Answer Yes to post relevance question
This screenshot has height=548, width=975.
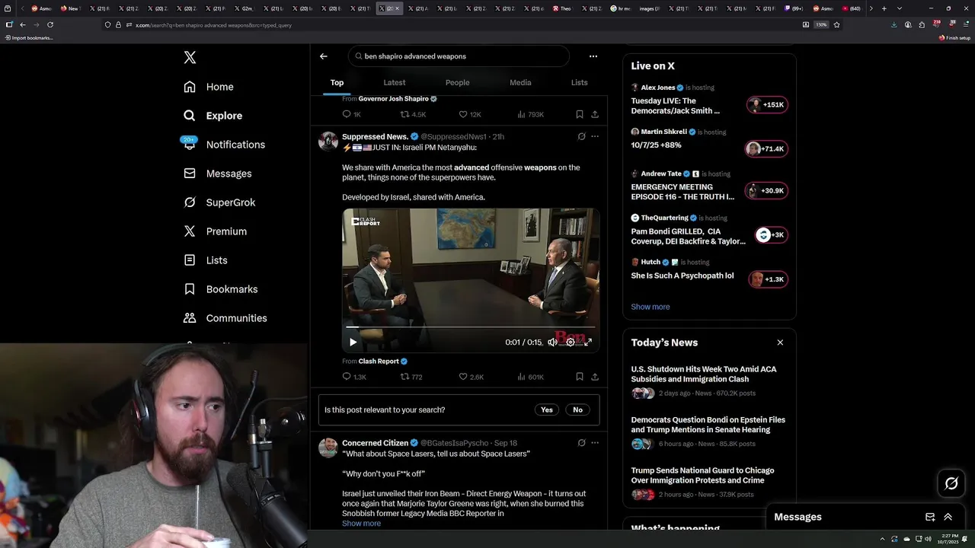pyautogui.click(x=547, y=409)
